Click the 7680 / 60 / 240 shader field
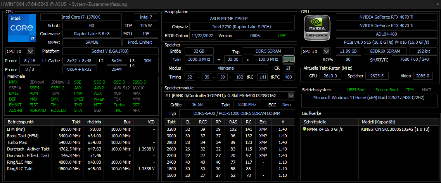The width and height of the screenshot is (441, 183). [414, 60]
